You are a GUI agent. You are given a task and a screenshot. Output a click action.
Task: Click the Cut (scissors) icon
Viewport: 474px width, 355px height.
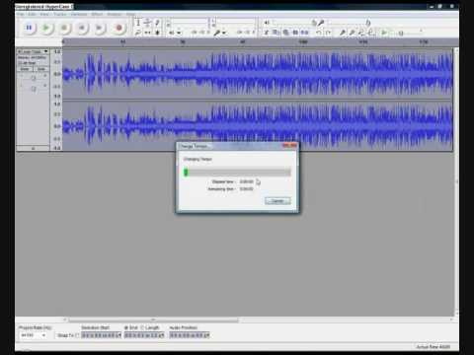[267, 33]
